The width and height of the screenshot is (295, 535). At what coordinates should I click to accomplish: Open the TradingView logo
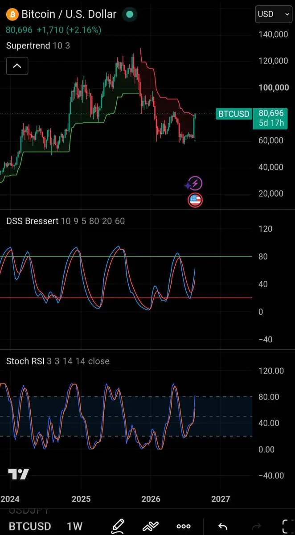19,474
